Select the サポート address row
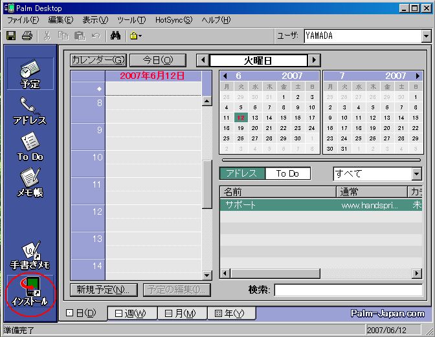435x337 pixels. pyautogui.click(x=321, y=205)
